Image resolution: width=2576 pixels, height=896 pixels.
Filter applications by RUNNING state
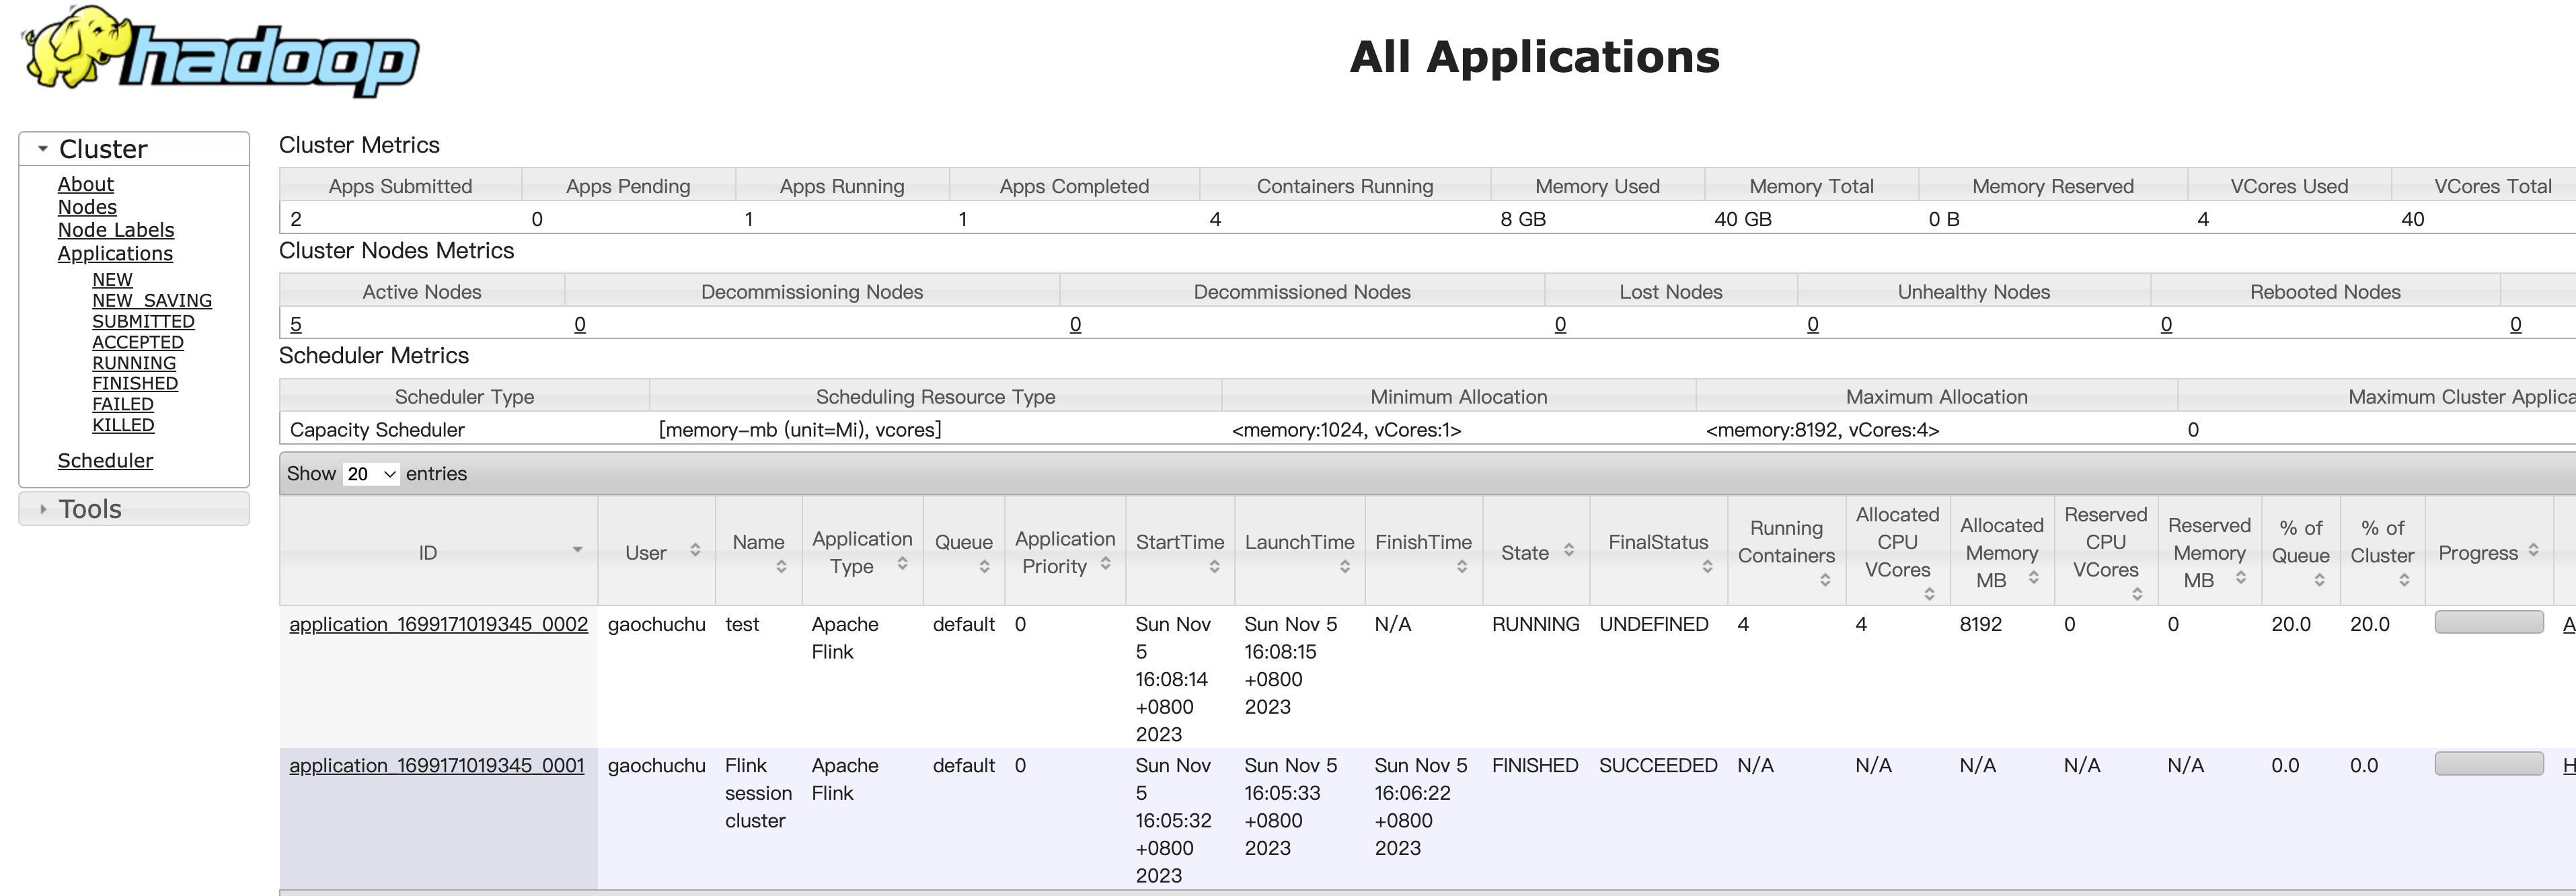[134, 363]
